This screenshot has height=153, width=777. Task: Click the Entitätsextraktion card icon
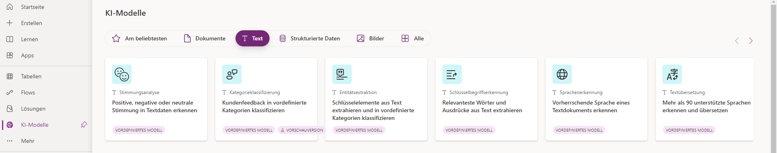[x=342, y=74]
